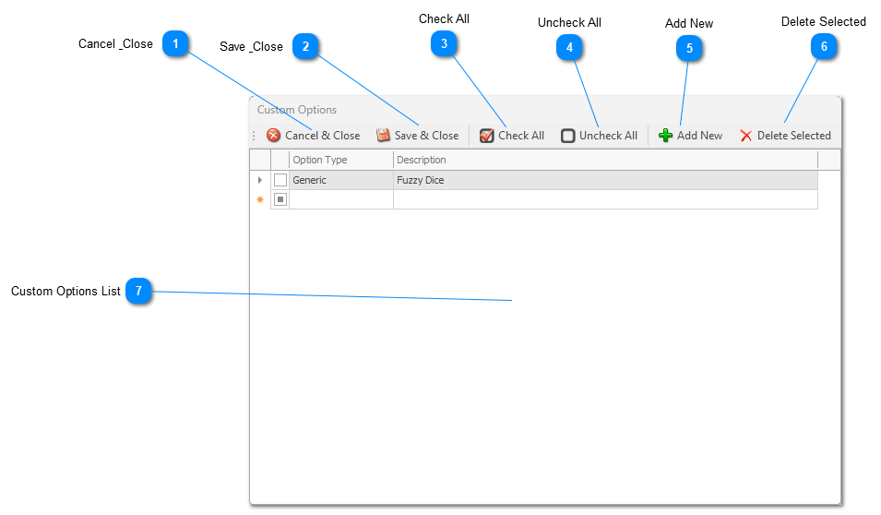Click the Save & Close floppy icon

383,135
